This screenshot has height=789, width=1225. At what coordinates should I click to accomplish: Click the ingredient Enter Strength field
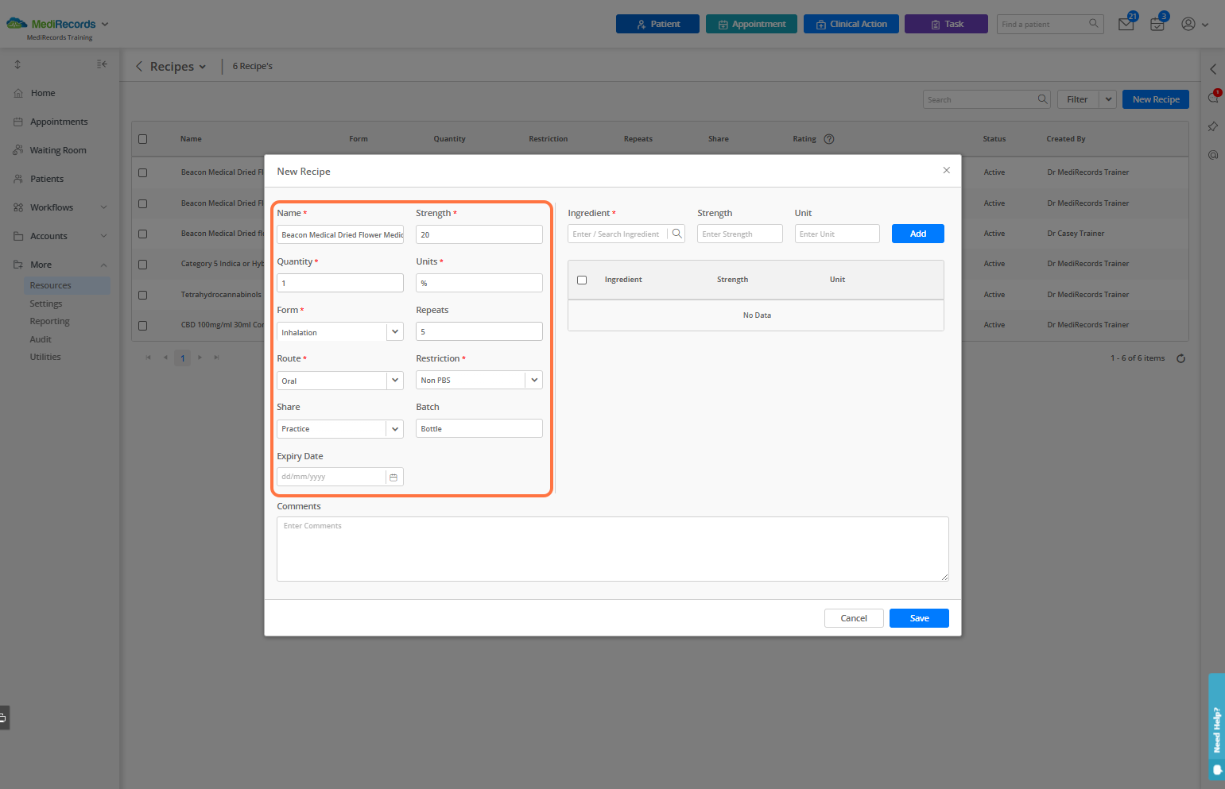[740, 234]
